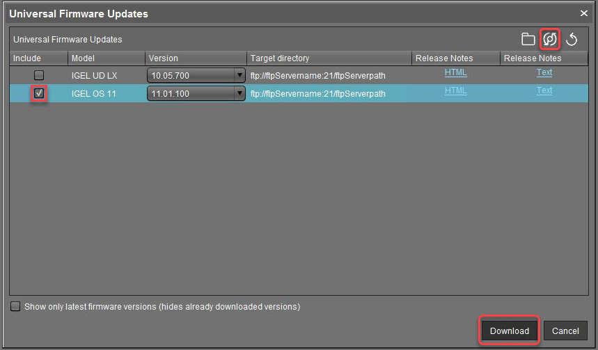This screenshot has height=350, width=598.
Task: Open Text release notes for IGEL UD LX
Action: (544, 72)
